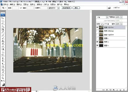Click the create new layer icon

[120, 90]
